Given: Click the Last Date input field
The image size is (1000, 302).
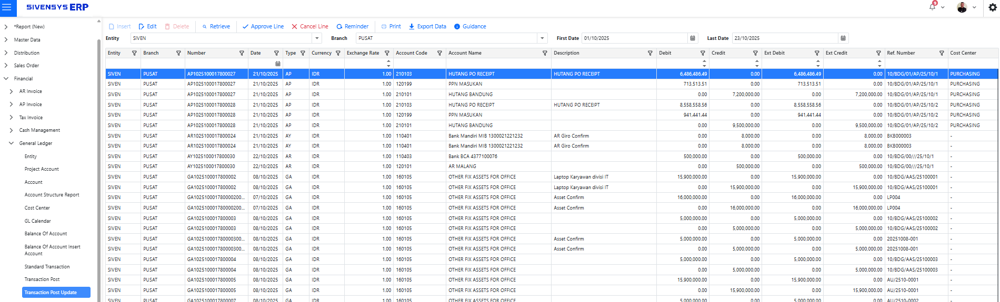Looking at the screenshot, I should tap(785, 38).
